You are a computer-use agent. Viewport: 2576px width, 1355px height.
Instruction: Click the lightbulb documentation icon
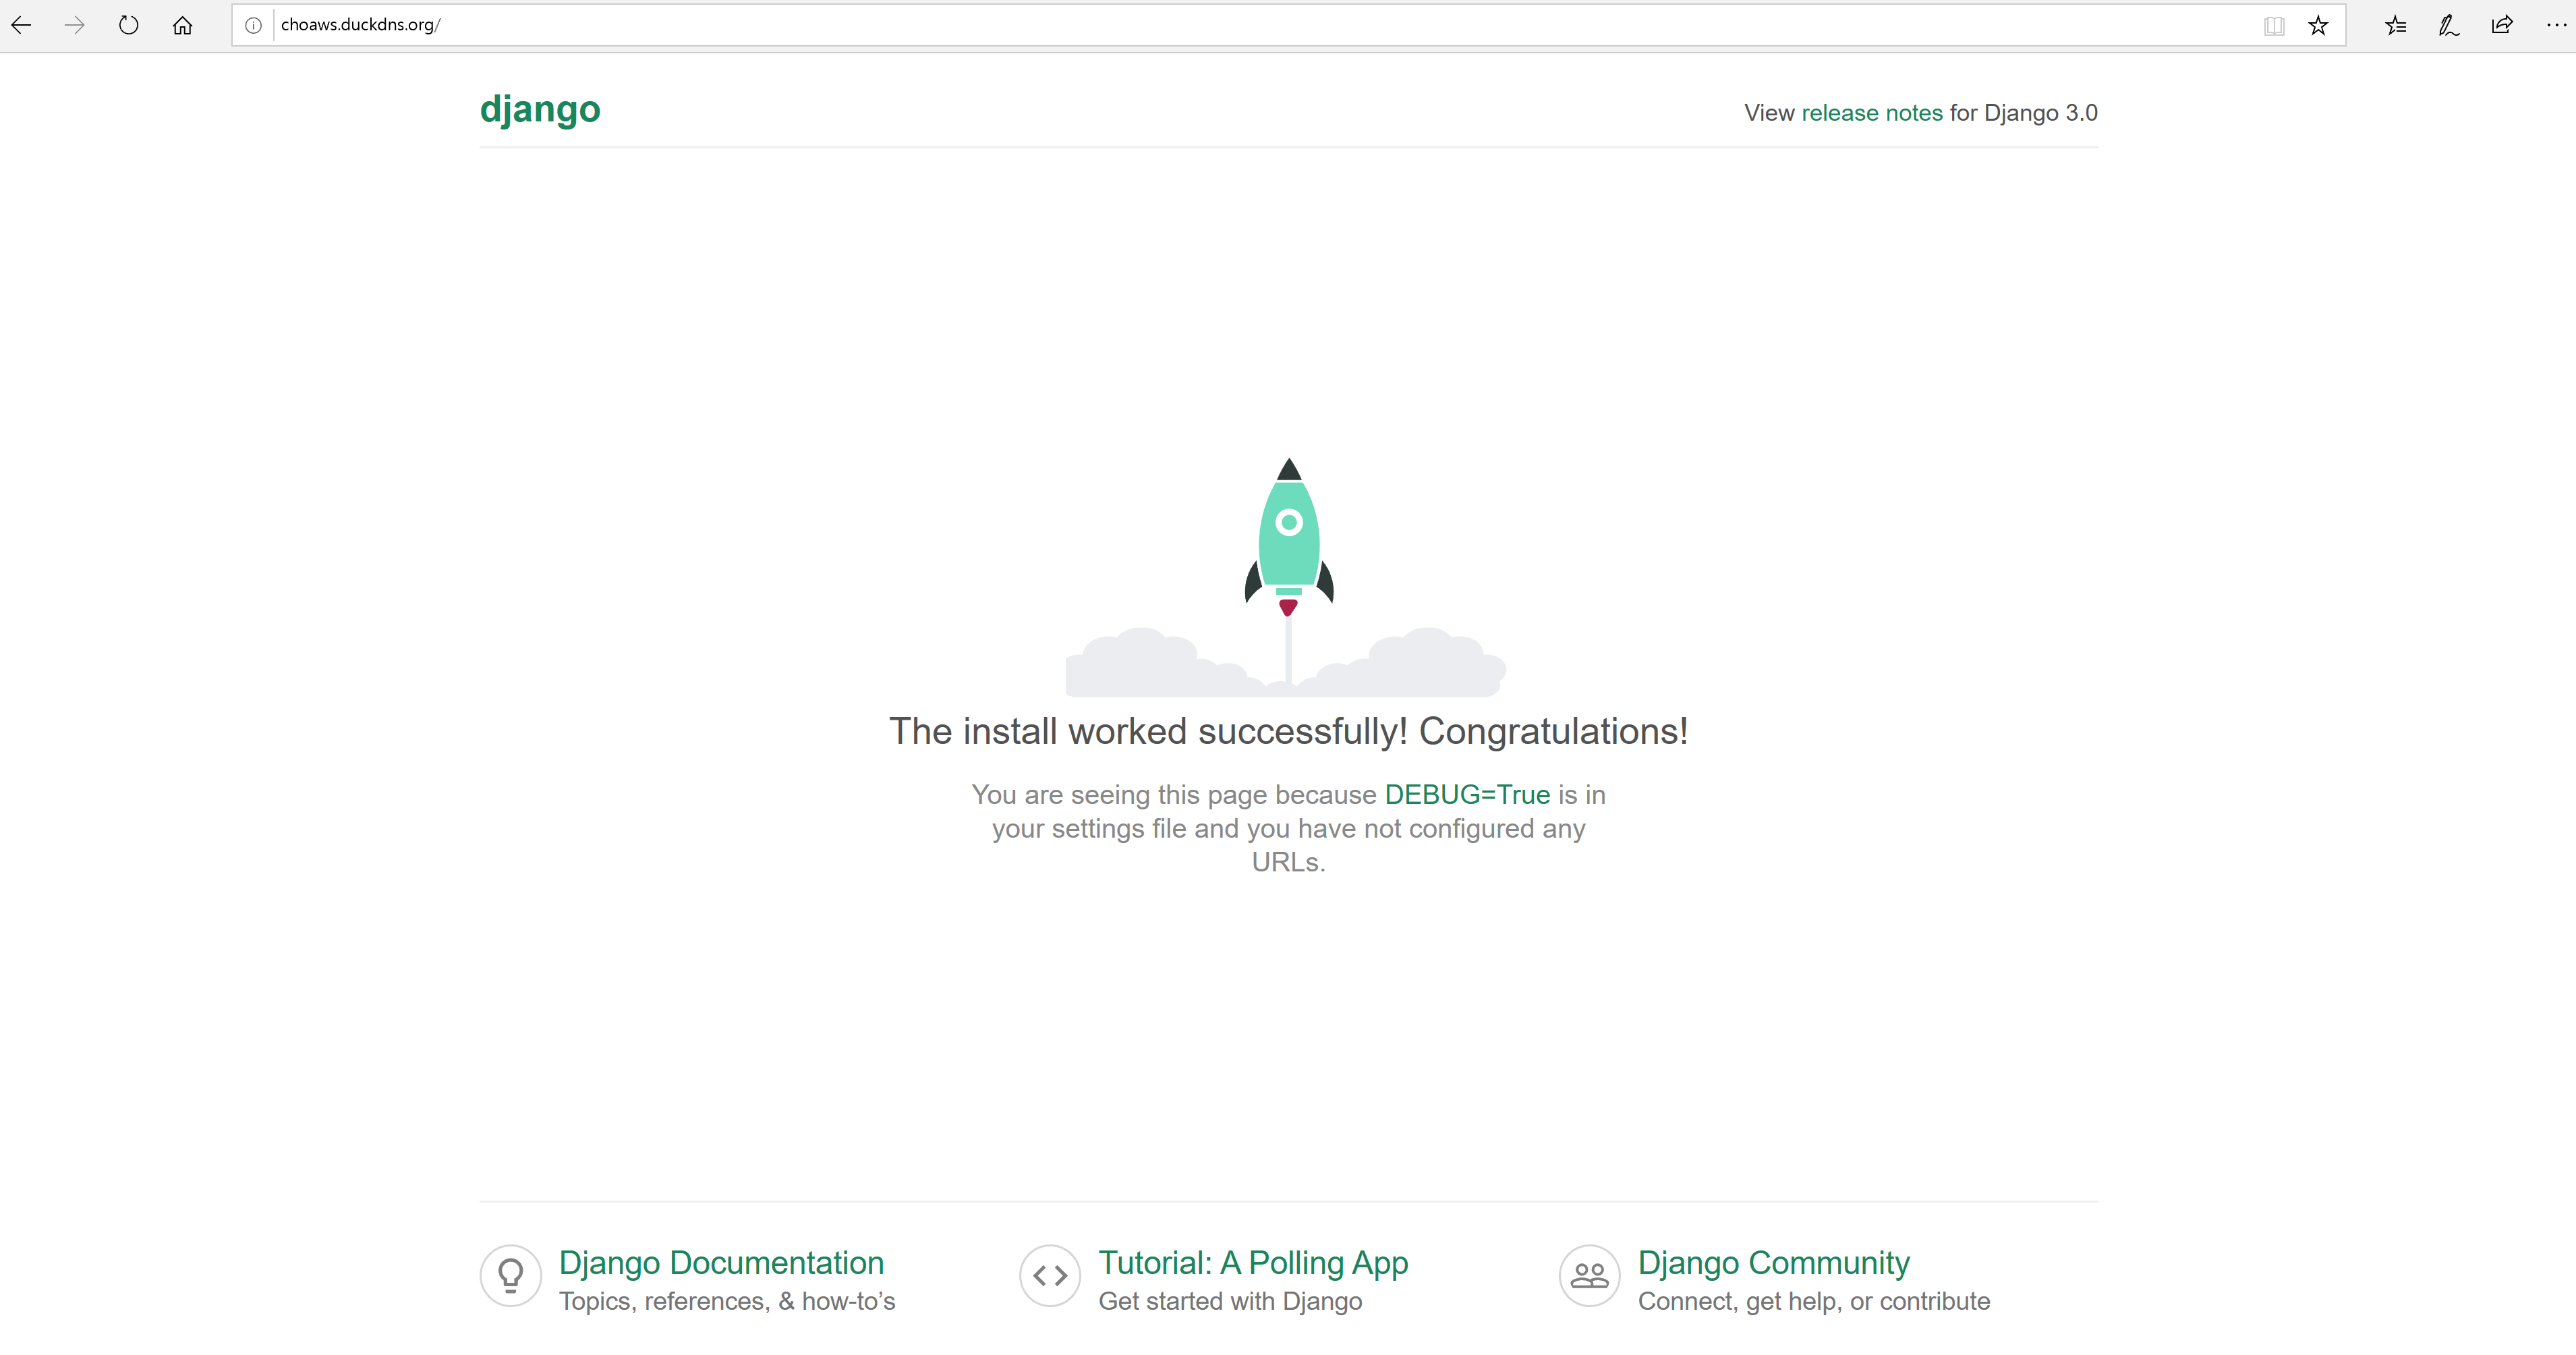[511, 1275]
